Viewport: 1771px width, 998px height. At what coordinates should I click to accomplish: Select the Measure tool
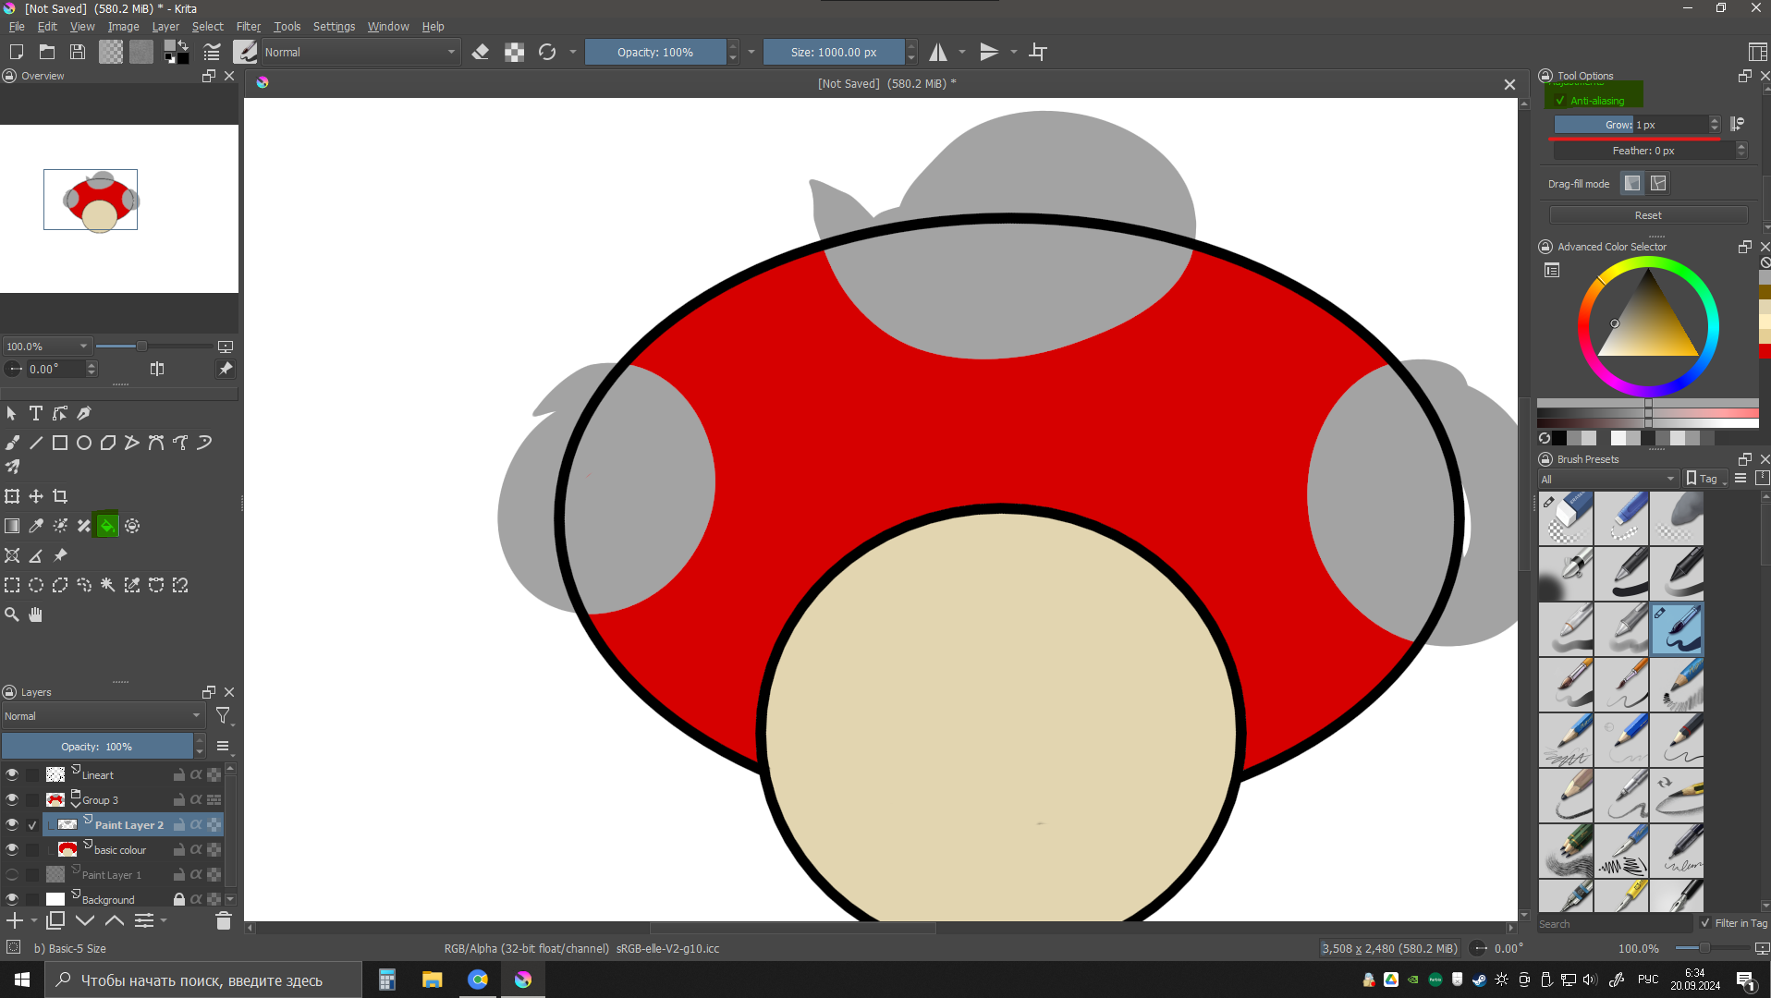coord(36,555)
